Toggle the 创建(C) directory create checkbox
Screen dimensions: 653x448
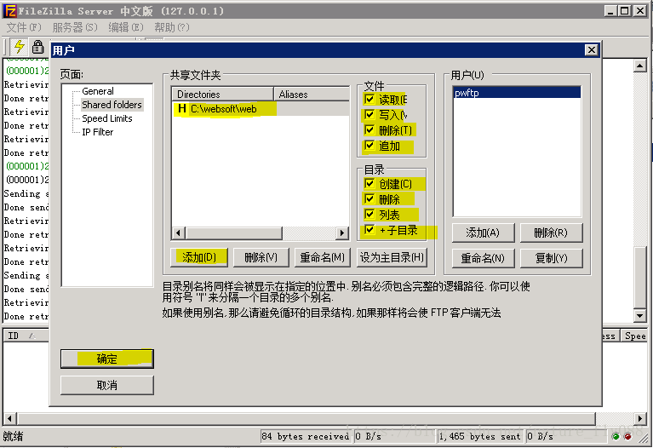click(x=369, y=183)
